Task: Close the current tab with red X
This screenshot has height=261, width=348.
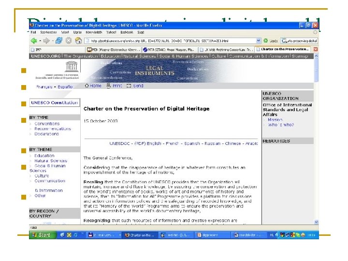Action: [x=315, y=49]
